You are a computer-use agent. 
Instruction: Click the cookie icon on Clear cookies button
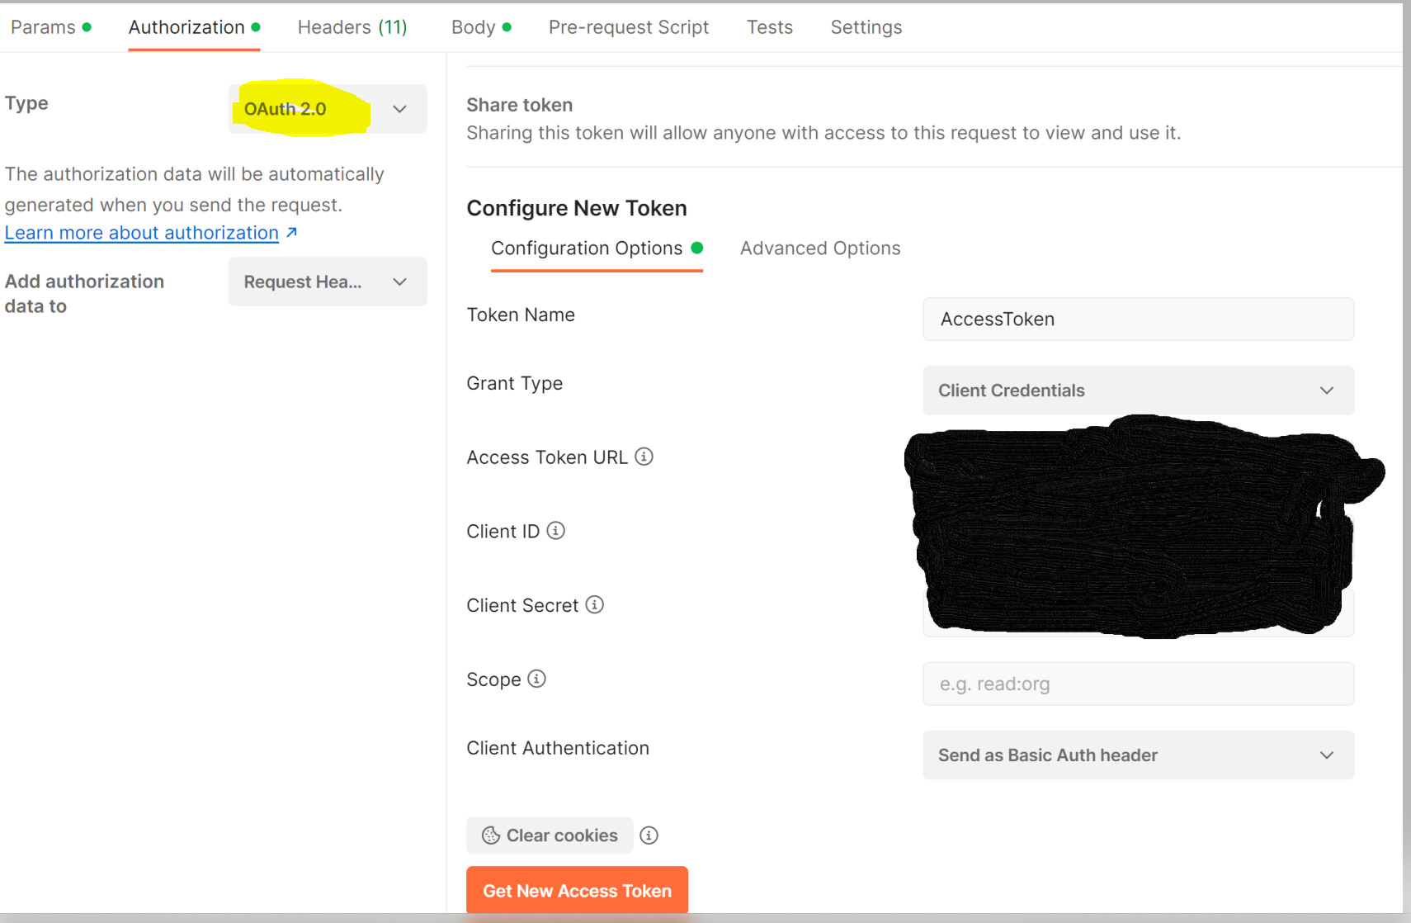pos(492,835)
